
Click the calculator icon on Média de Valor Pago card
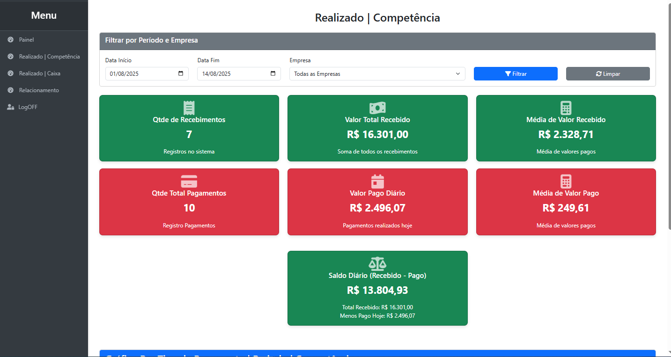(566, 181)
